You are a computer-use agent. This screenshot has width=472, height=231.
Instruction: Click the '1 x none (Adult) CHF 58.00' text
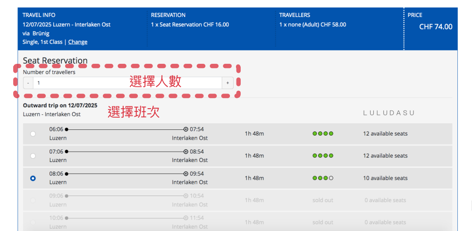pyautogui.click(x=313, y=25)
